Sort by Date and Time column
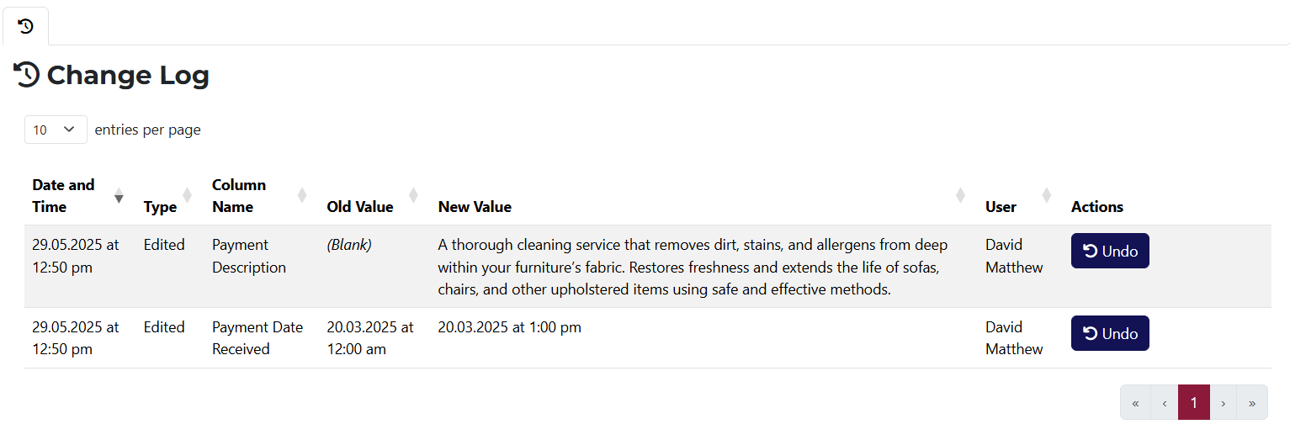This screenshot has height=440, width=1290. point(63,196)
